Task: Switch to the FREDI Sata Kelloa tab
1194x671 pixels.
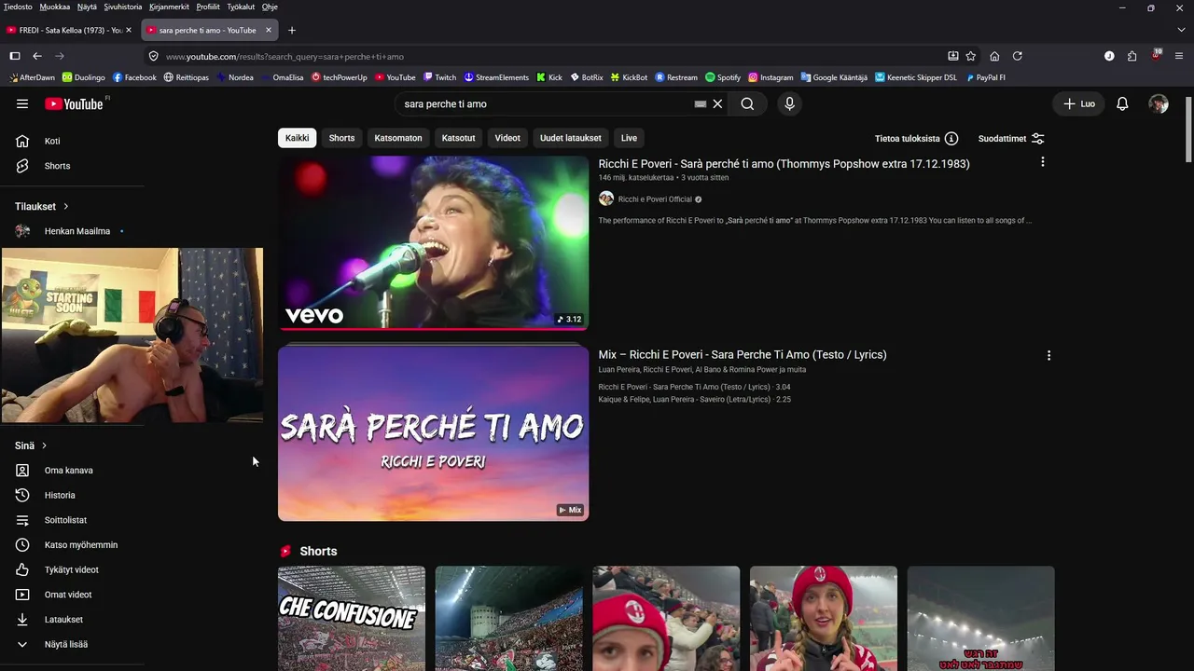Action: 70,30
